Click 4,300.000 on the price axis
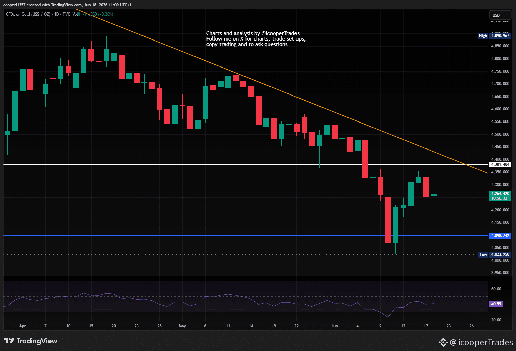Viewport: 516px width, 351px height. coord(500,185)
